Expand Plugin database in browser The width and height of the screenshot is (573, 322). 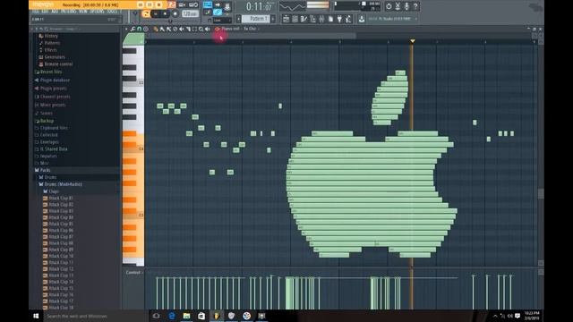(55, 80)
